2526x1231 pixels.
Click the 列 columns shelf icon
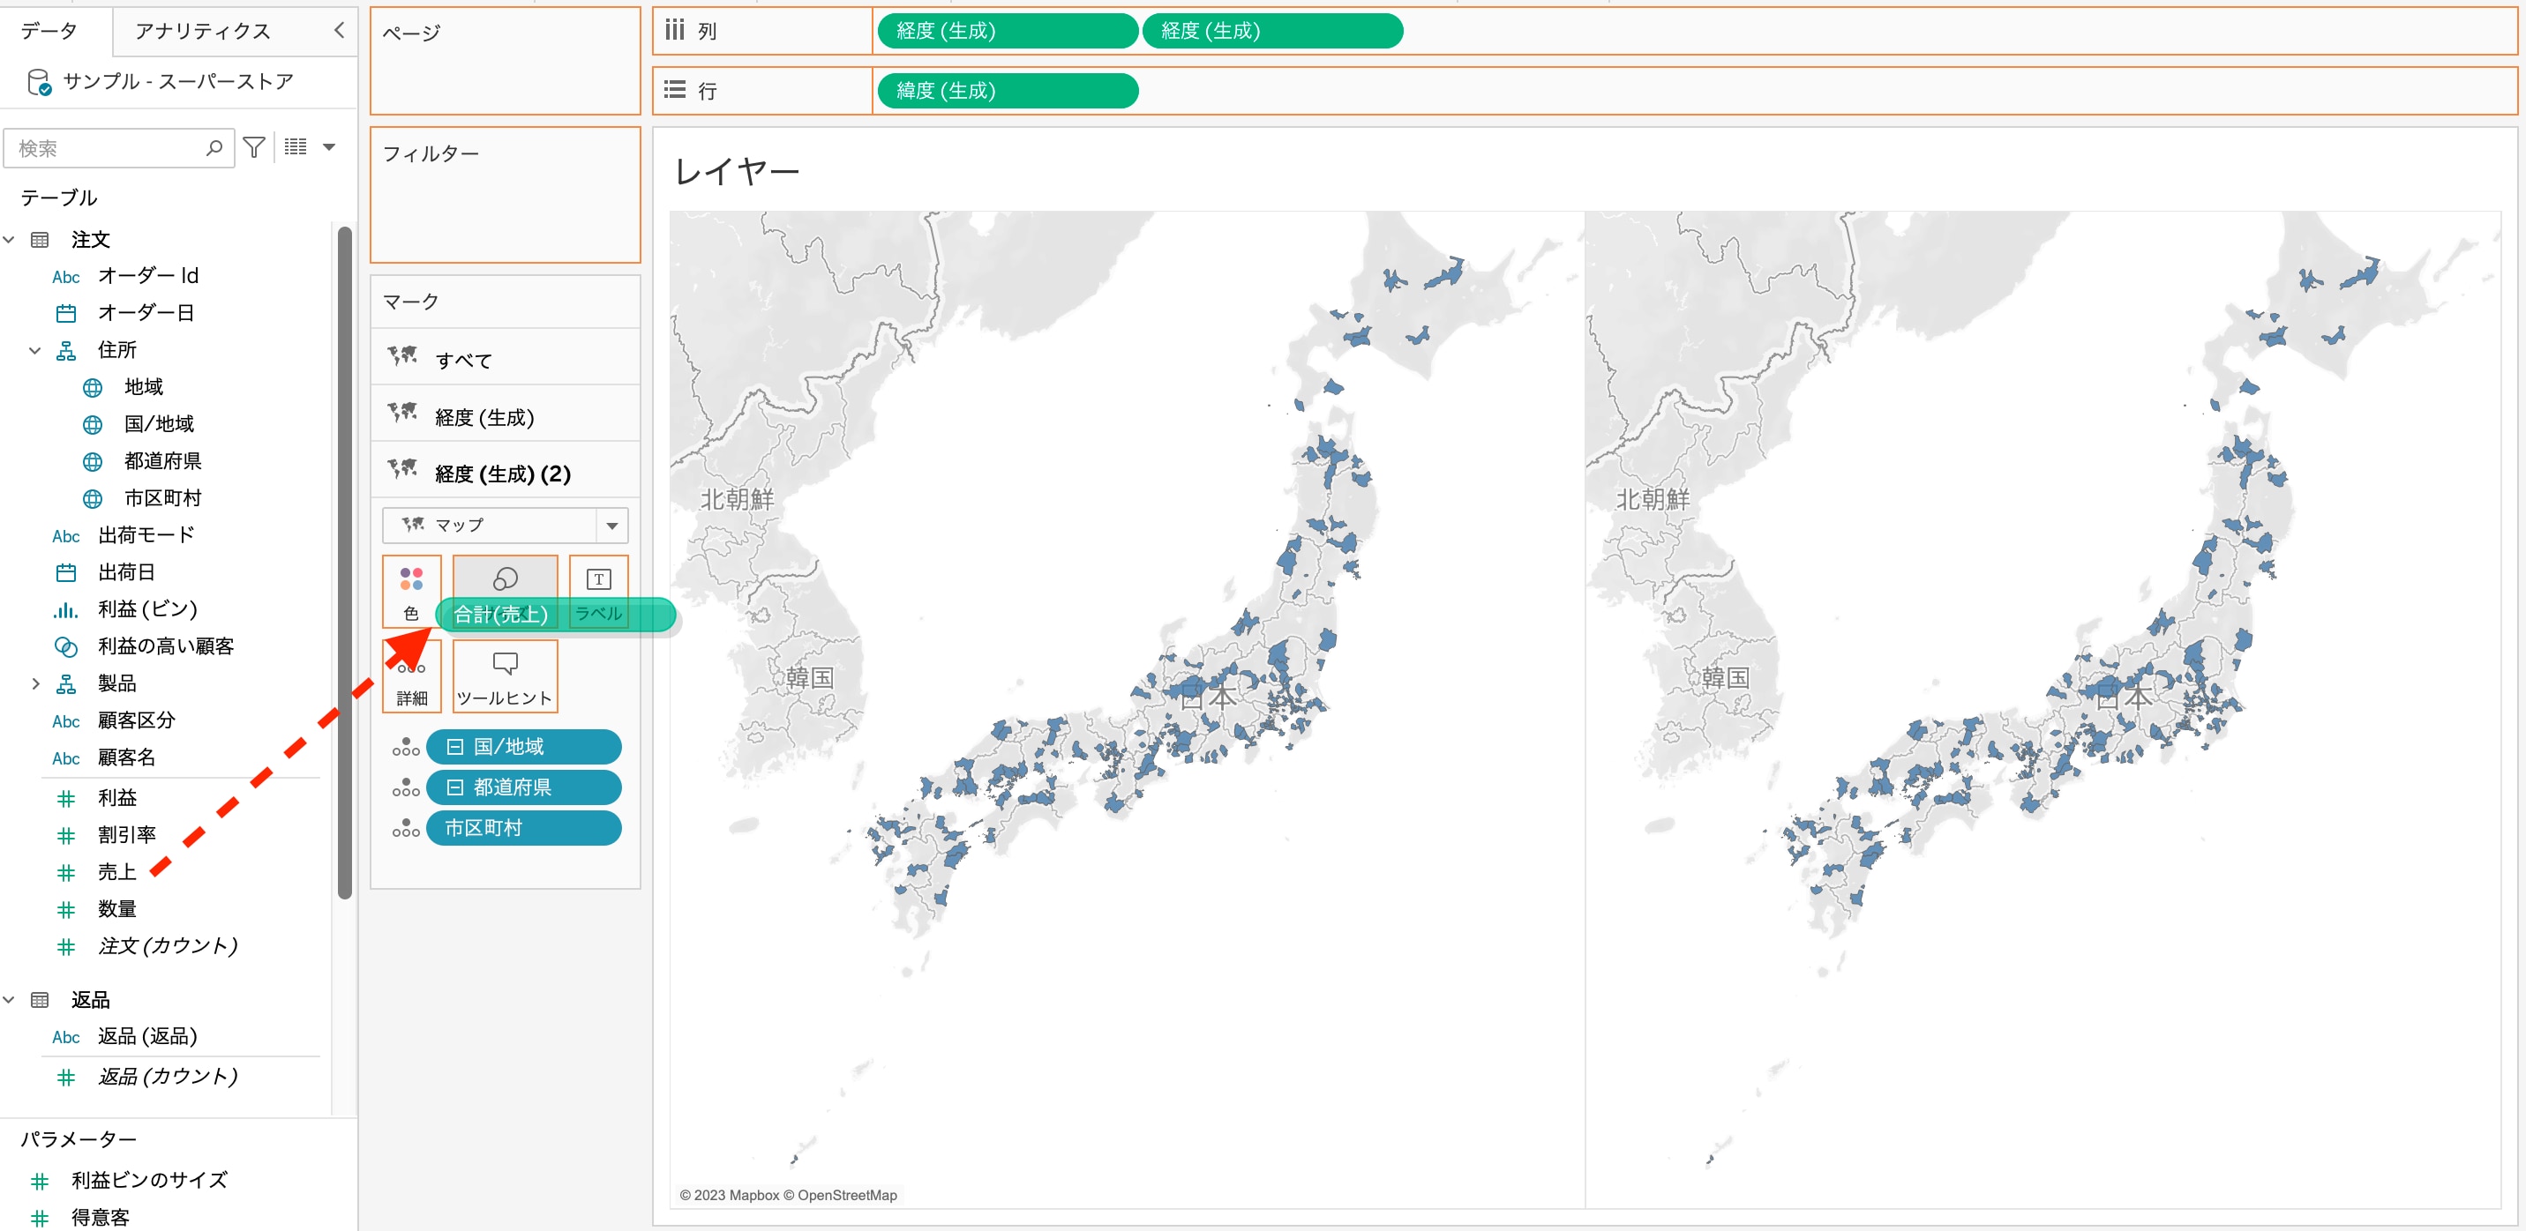pyautogui.click(x=675, y=30)
